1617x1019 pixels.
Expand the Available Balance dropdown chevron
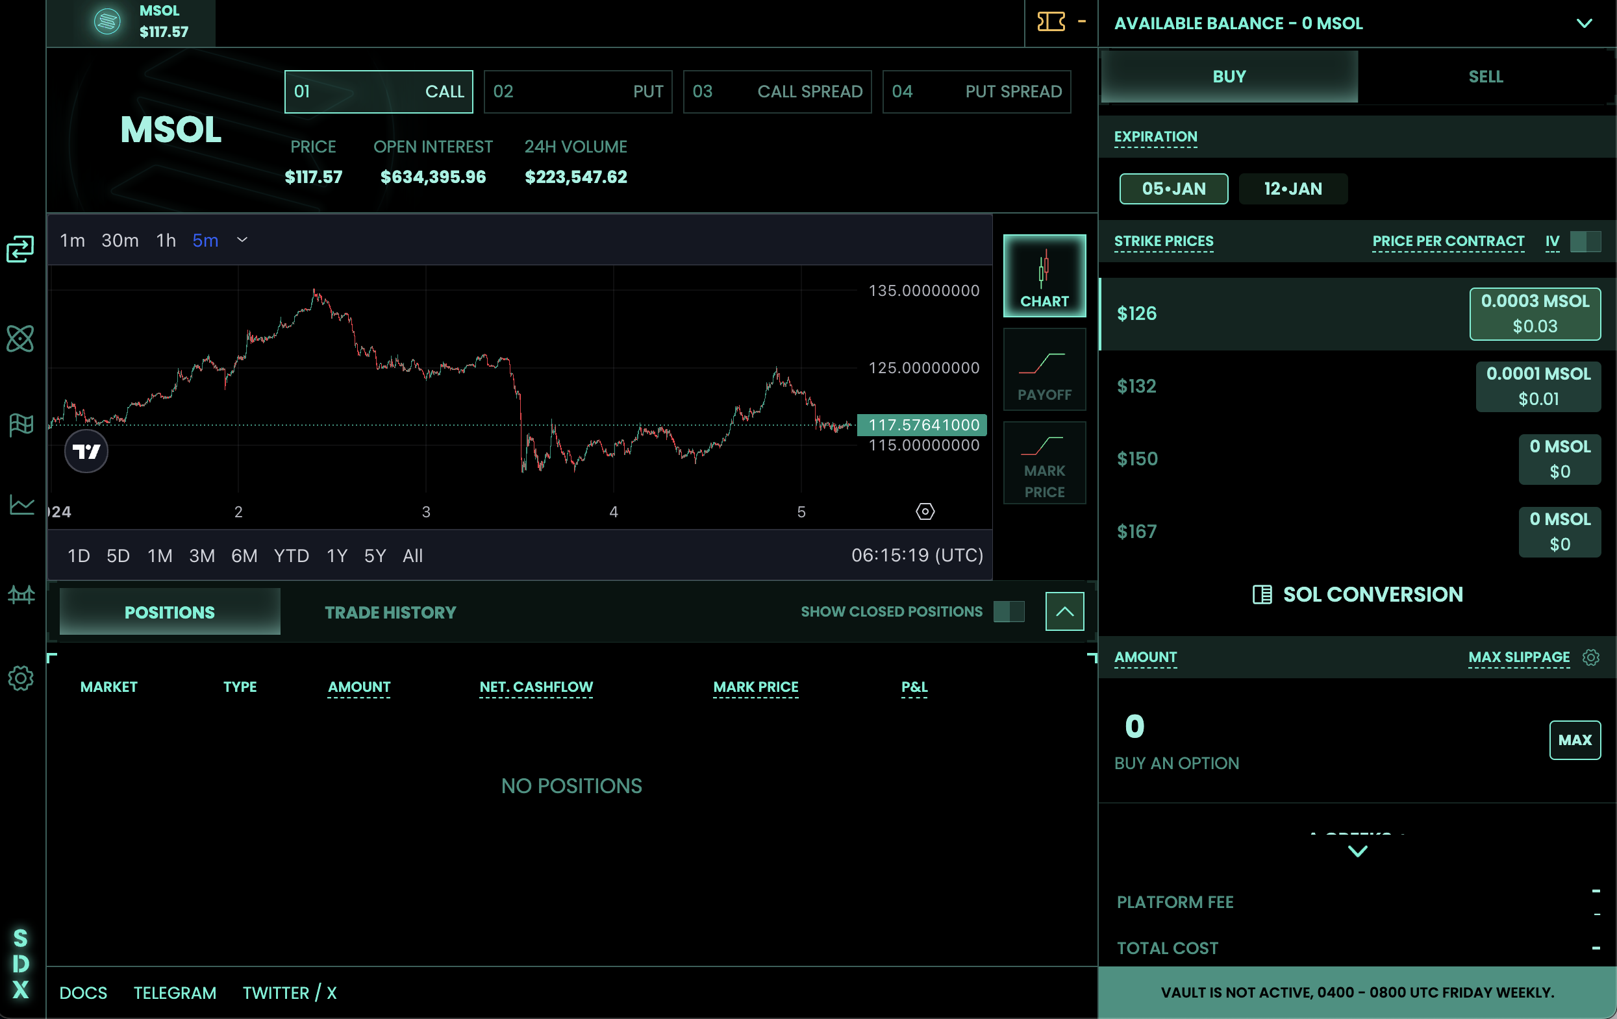(x=1584, y=23)
